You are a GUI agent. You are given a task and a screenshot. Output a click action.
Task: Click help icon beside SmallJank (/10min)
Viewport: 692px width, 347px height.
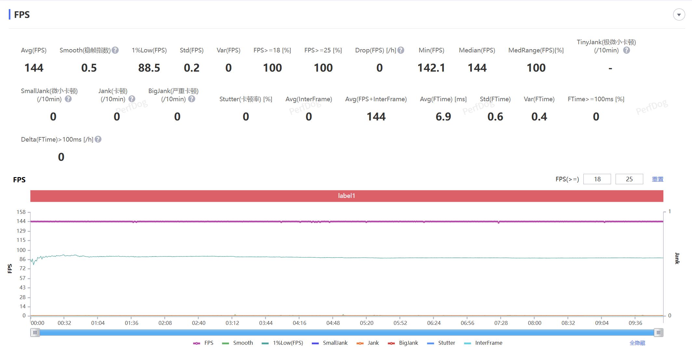click(x=68, y=99)
